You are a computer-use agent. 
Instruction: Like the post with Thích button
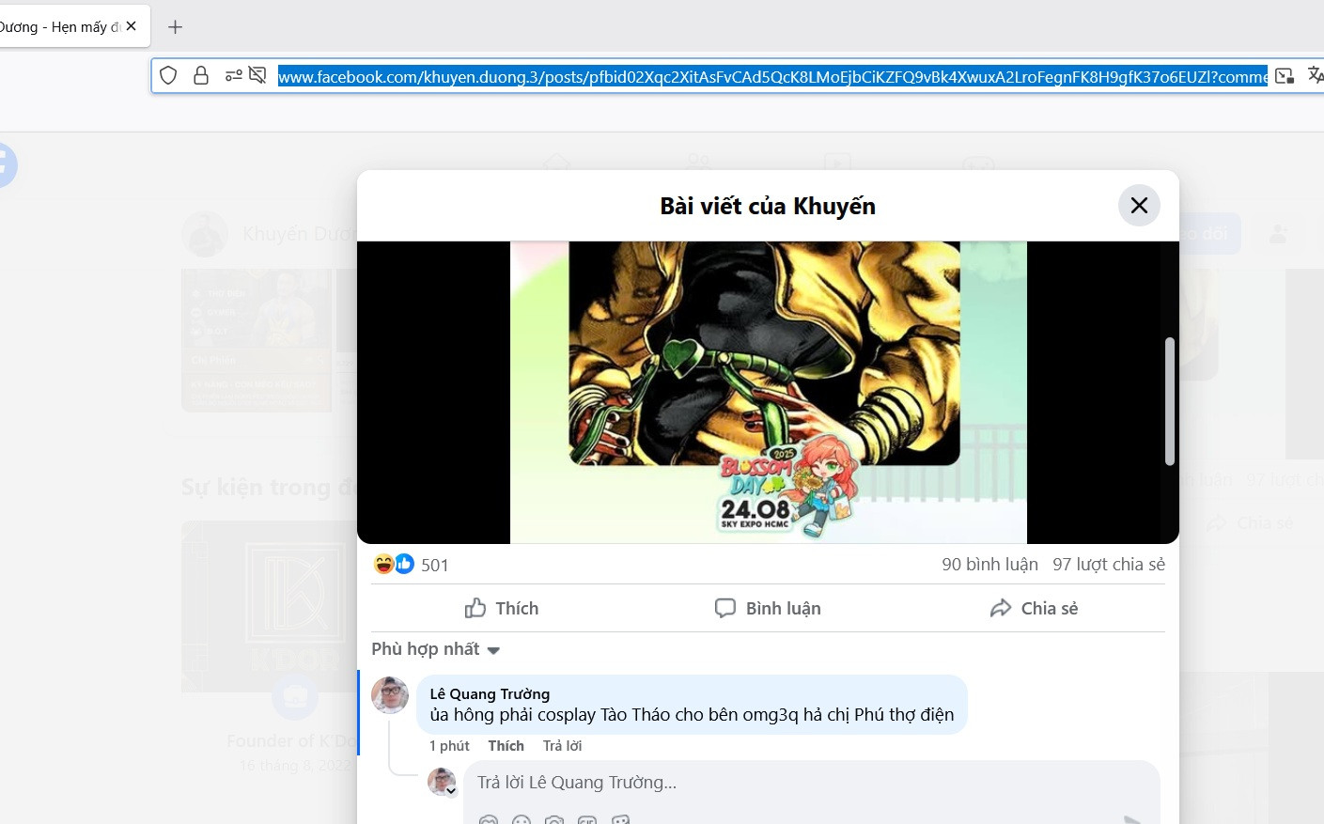502,608
